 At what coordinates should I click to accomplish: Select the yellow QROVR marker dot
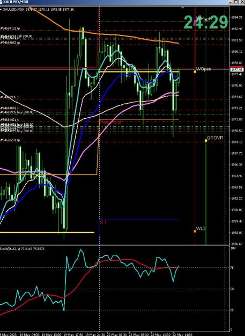(206, 140)
